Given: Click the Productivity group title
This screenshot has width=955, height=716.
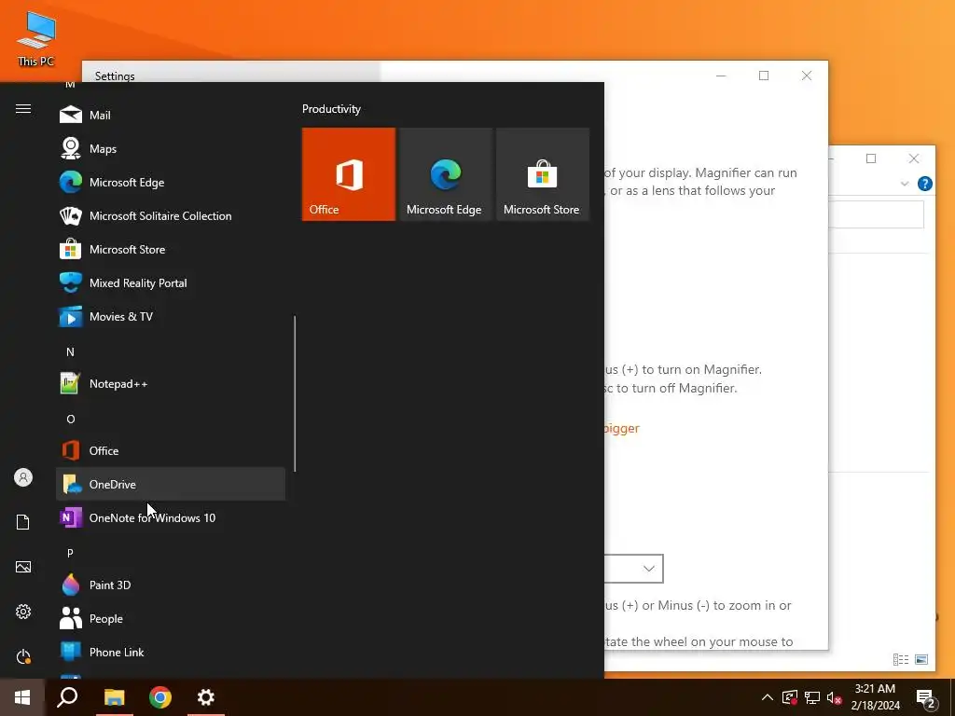Looking at the screenshot, I should [331, 109].
